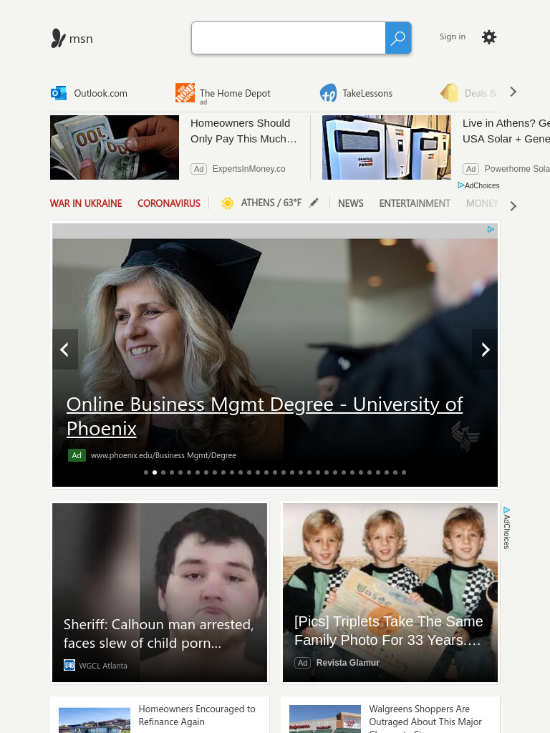Show more categories arrow after MONEY

tap(513, 206)
